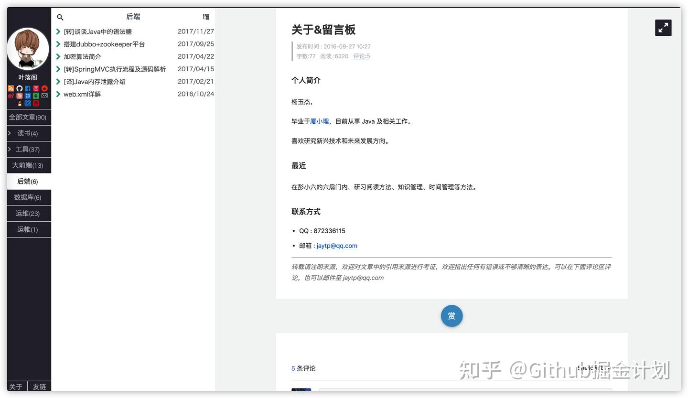Open the Facebook icon in sidebar
This screenshot has width=688, height=398.
(28, 88)
